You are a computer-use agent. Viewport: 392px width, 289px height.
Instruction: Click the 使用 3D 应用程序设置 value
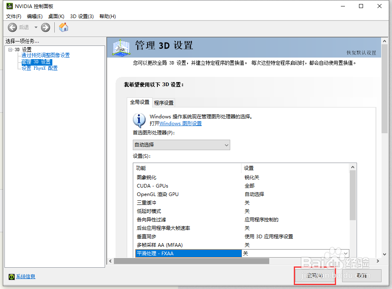269,237
